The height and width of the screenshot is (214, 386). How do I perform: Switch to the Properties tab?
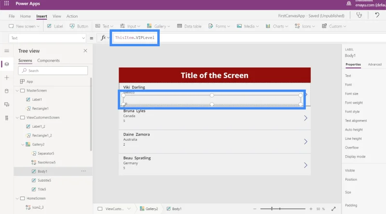(x=353, y=65)
